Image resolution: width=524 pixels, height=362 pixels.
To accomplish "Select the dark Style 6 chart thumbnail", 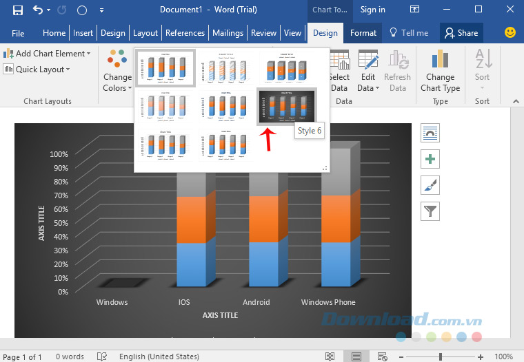I will pyautogui.click(x=287, y=107).
